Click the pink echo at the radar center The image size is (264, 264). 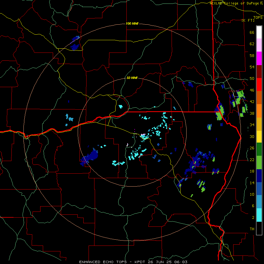143,135
